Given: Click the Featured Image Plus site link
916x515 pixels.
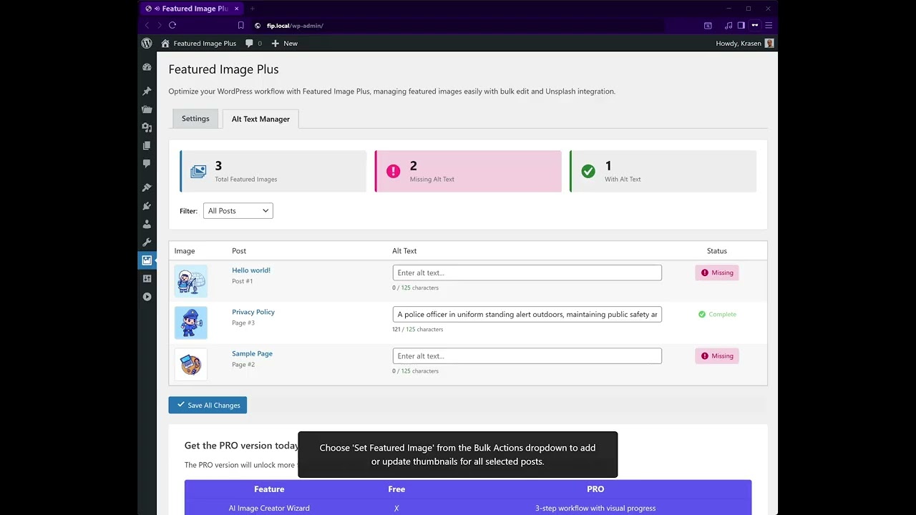Looking at the screenshot, I should point(205,43).
